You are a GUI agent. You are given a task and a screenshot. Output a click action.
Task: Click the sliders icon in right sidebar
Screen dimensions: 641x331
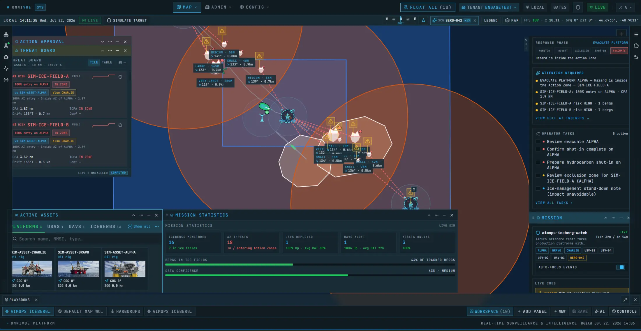coord(636,57)
